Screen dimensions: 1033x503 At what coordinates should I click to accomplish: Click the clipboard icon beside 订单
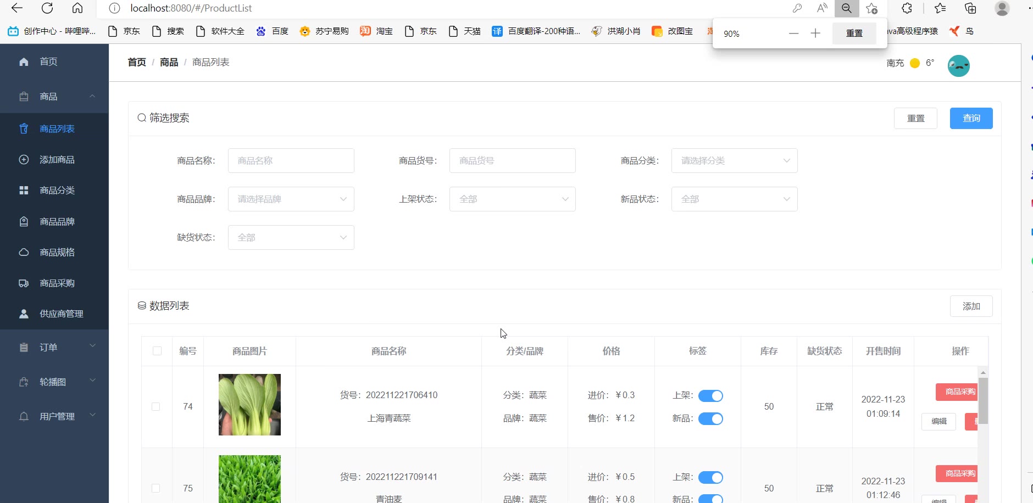[x=24, y=348]
